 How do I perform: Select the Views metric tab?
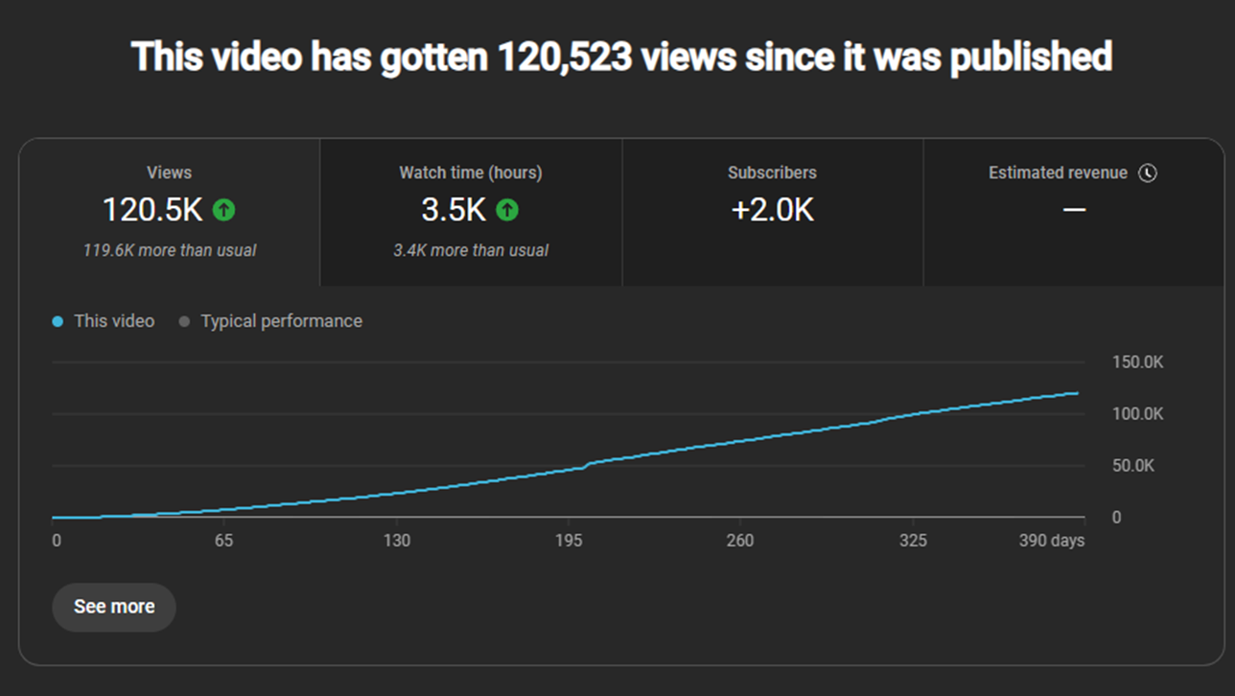169,212
